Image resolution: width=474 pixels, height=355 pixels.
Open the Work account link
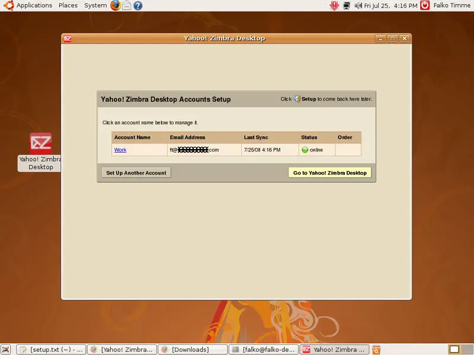click(120, 150)
